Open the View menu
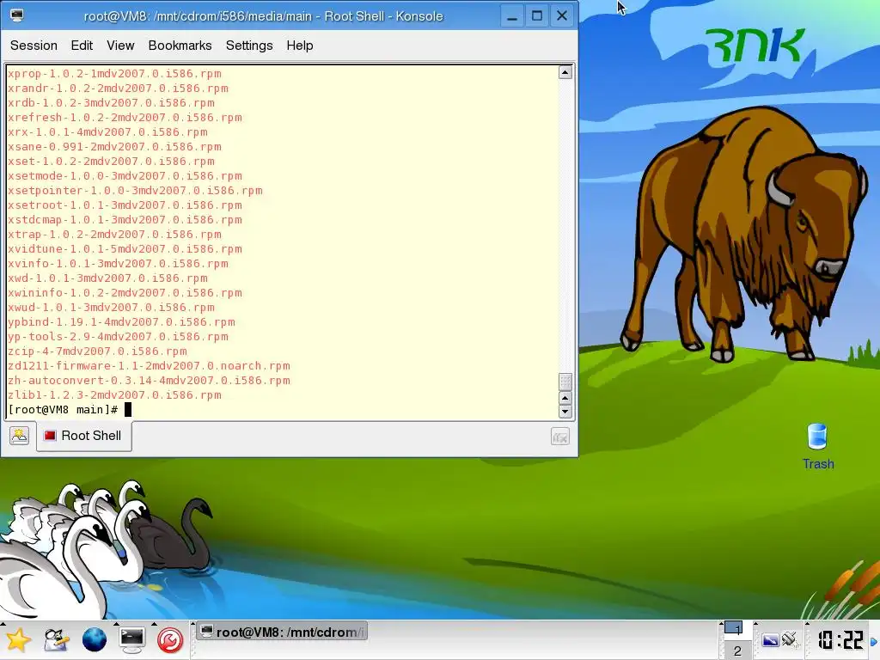Viewport: 880px width, 660px height. (120, 46)
